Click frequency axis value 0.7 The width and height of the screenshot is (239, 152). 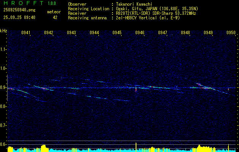point(3,125)
